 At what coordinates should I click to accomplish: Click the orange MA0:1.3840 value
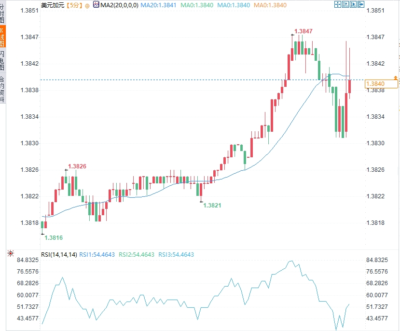pyautogui.click(x=270, y=5)
